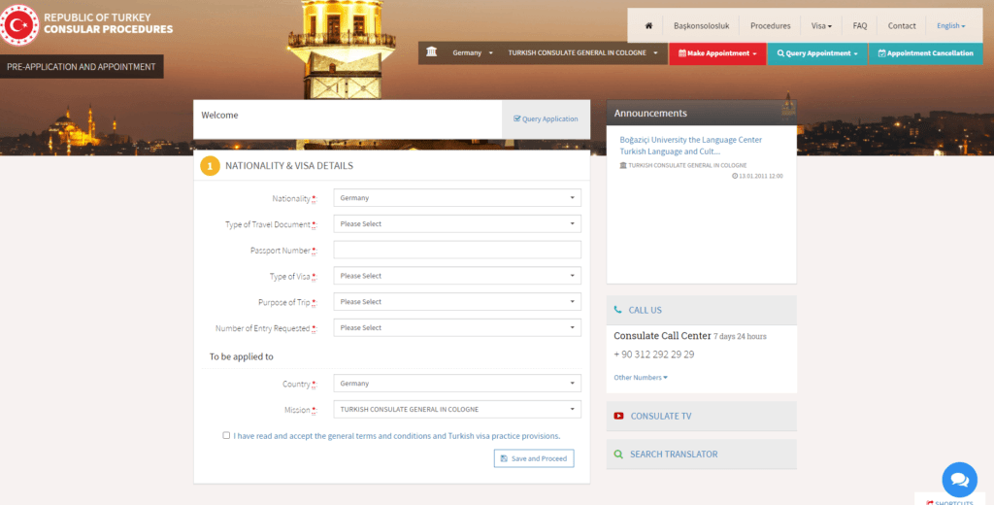994x505 pixels.
Task: Expand the Number of Entry Requested dropdown
Action: pos(457,328)
